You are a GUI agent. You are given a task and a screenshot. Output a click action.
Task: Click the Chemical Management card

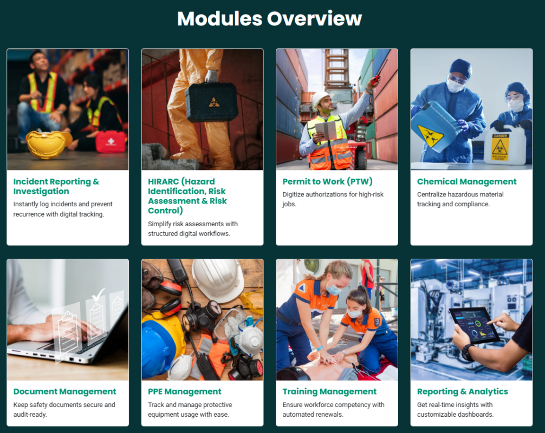click(x=471, y=147)
